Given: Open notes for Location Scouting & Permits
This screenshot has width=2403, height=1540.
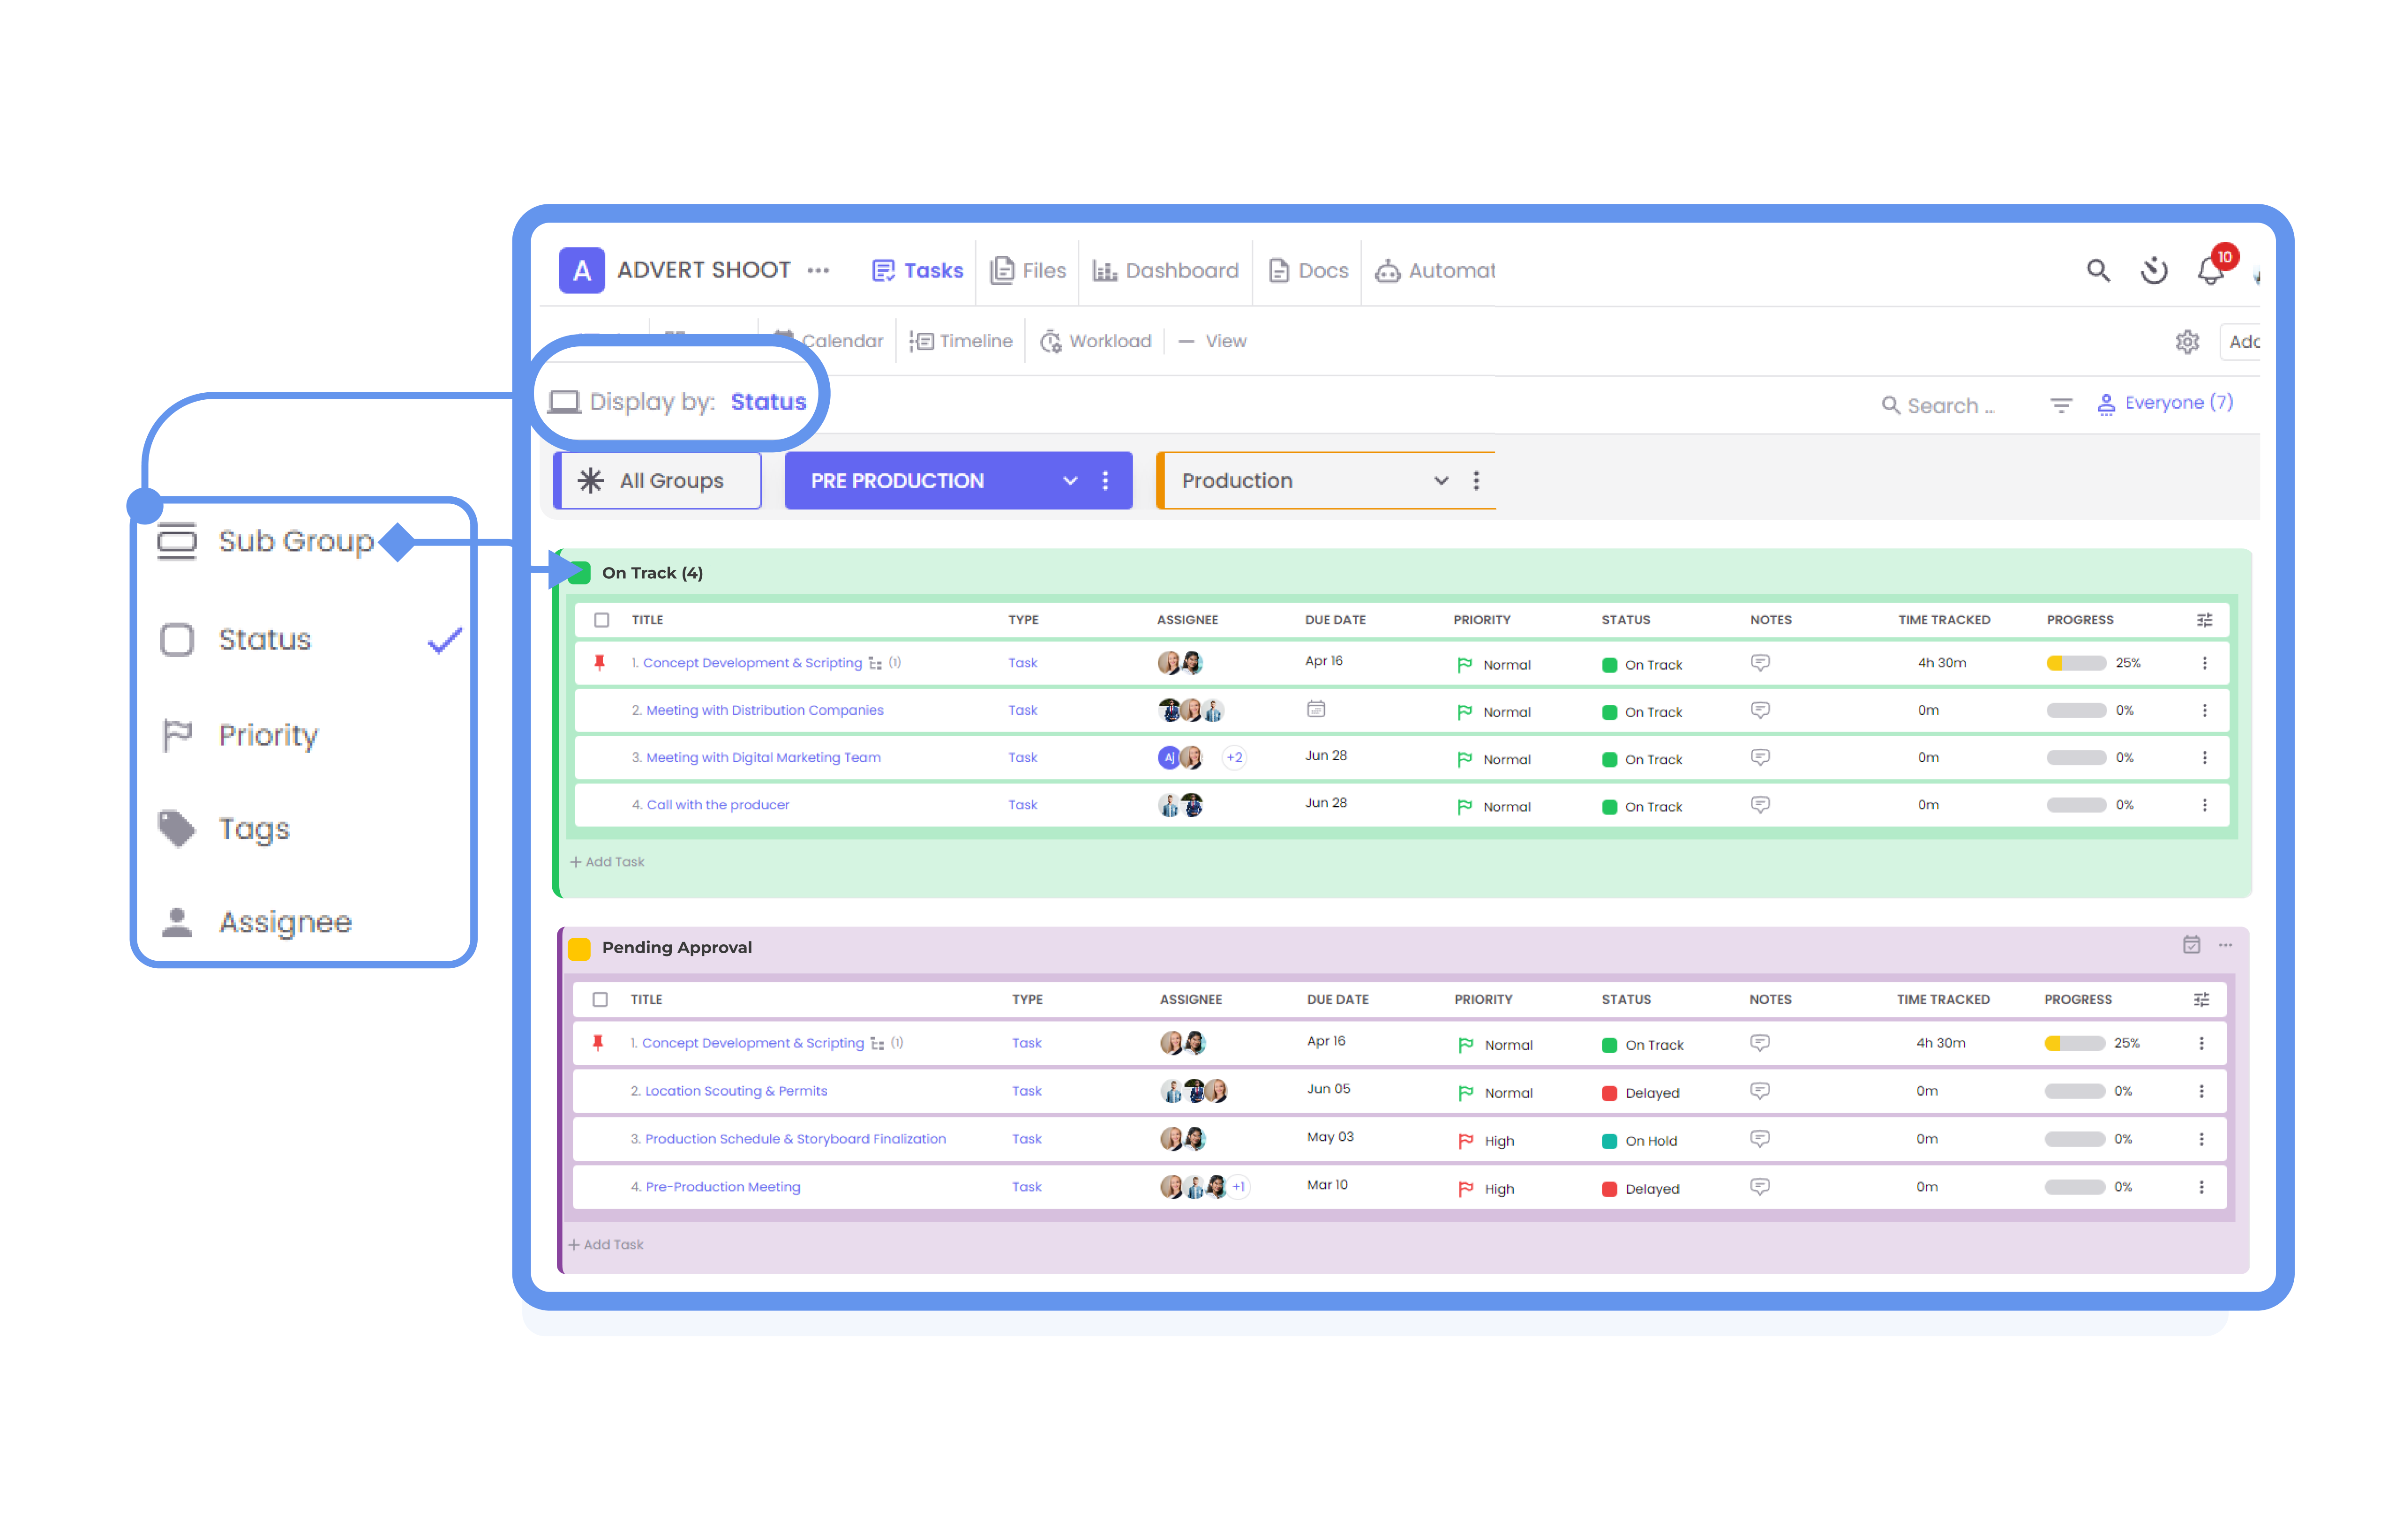Looking at the screenshot, I should pyautogui.click(x=1760, y=1091).
